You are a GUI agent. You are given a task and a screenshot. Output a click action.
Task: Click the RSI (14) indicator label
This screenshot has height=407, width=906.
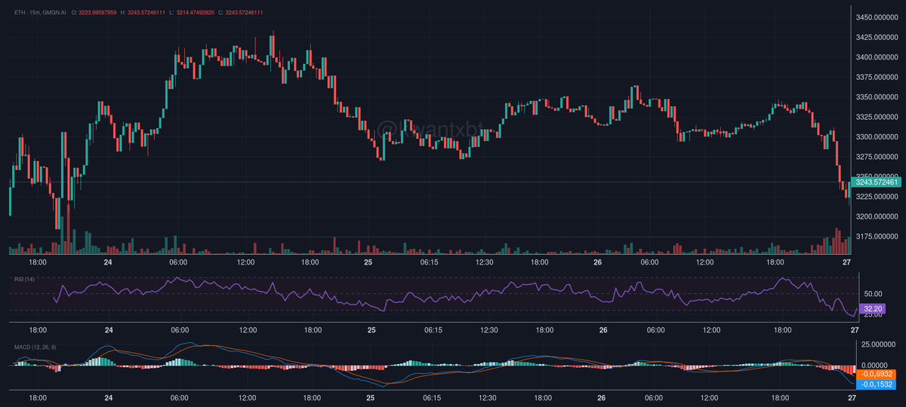pos(24,280)
